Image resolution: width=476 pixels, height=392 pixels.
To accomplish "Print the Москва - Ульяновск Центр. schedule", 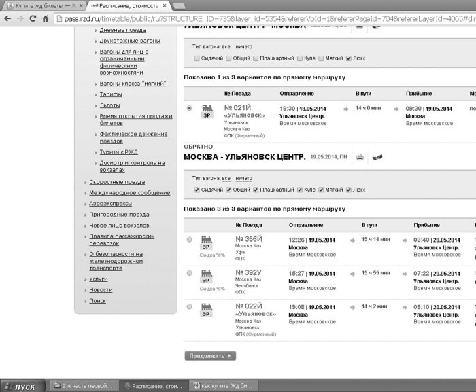I will 360,157.
